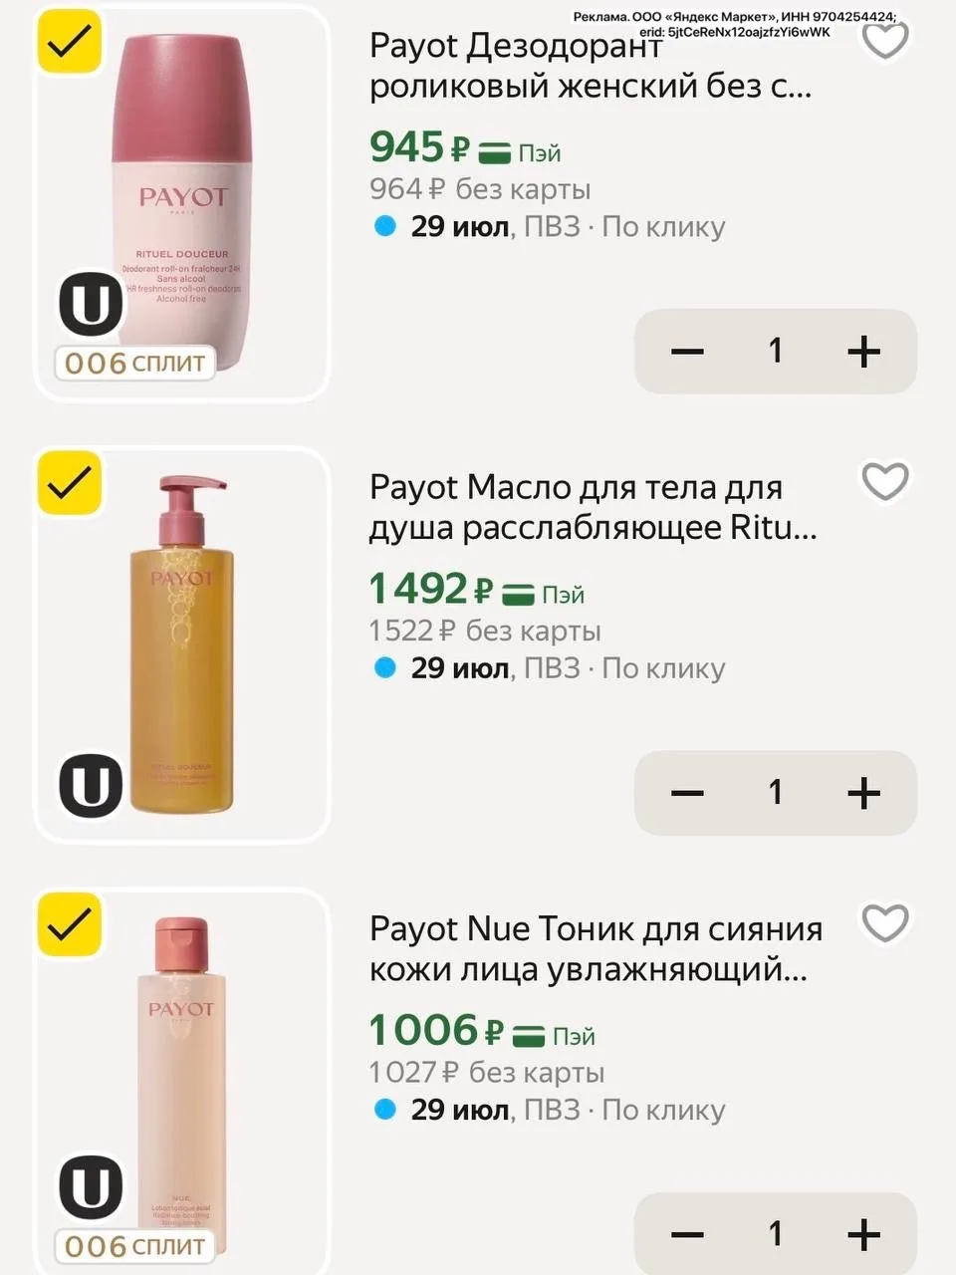The width and height of the screenshot is (956, 1275).
Task: Click the seller logo on deodorant image
Action: (x=91, y=303)
